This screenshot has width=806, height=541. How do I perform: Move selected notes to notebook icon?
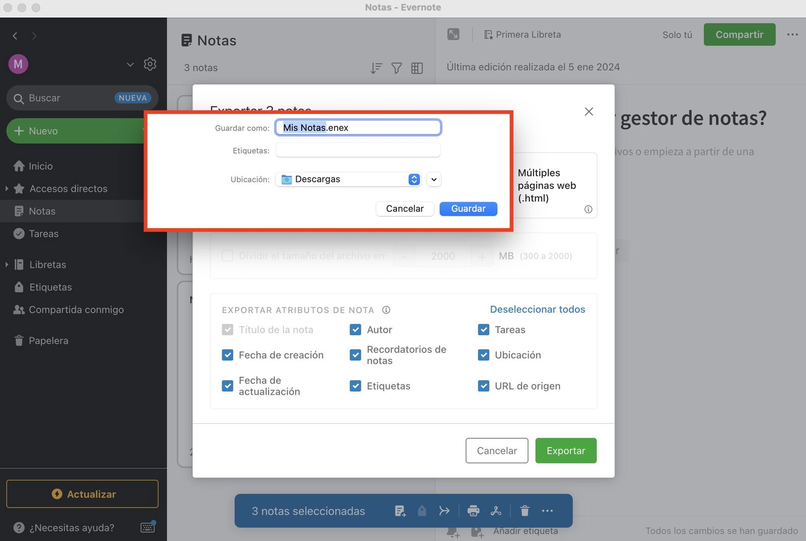point(400,511)
